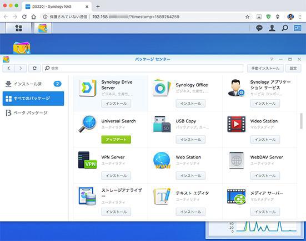Select the Package Center taskbar icon
The image size is (306, 241).
pyautogui.click(x=43, y=28)
